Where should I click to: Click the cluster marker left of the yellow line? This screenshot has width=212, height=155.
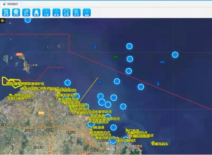click(68, 83)
